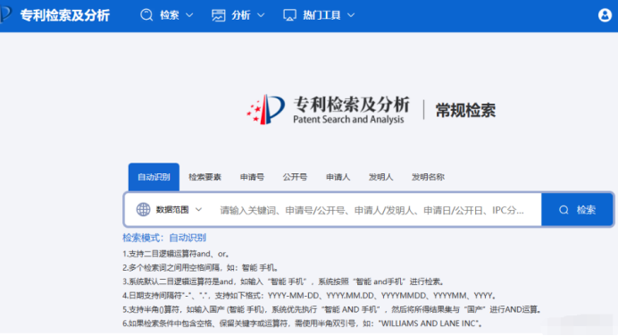Screen dimensions: 618x336
Task: Click hint line 2 about 多个检索词之间用空格间隔
Action: (201, 268)
